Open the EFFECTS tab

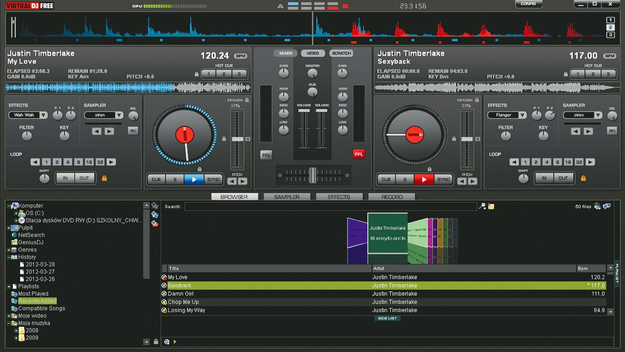339,197
